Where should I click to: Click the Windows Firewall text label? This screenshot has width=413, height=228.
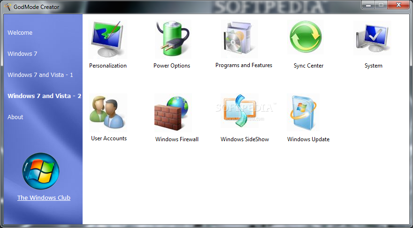click(x=177, y=139)
